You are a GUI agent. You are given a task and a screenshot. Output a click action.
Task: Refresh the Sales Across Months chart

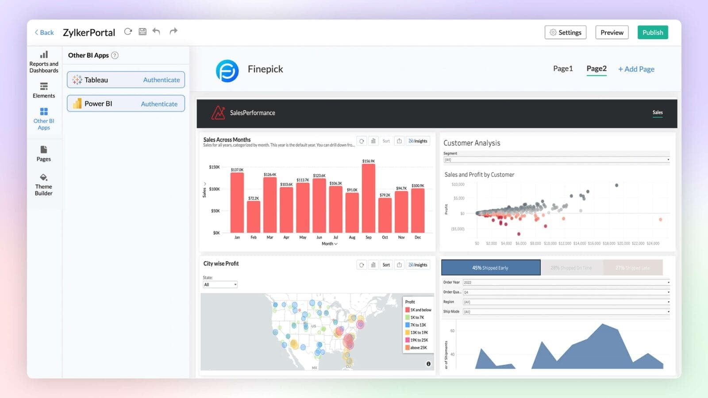[362, 141]
